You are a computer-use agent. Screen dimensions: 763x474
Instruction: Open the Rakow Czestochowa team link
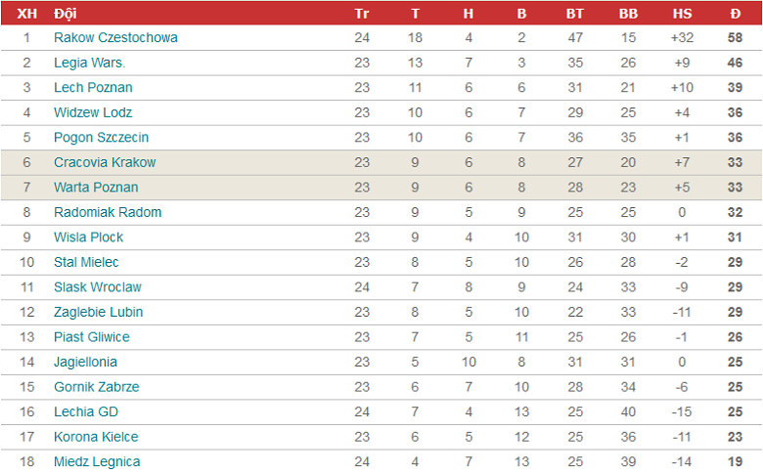115,37
